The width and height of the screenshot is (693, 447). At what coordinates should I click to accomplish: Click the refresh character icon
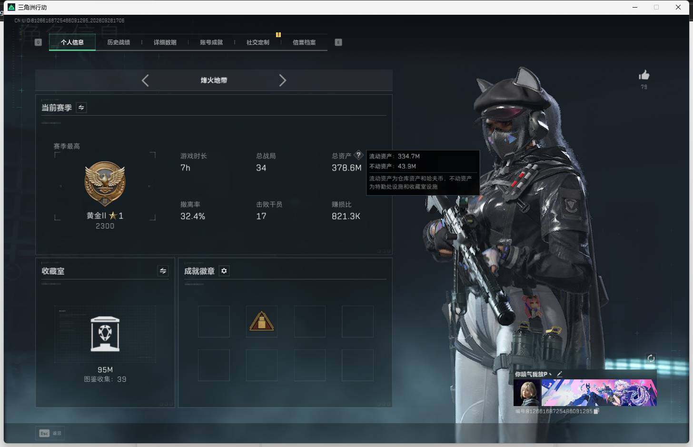(651, 358)
